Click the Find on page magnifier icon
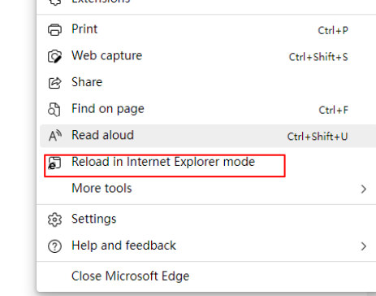This screenshot has width=376, height=296. coord(54,110)
